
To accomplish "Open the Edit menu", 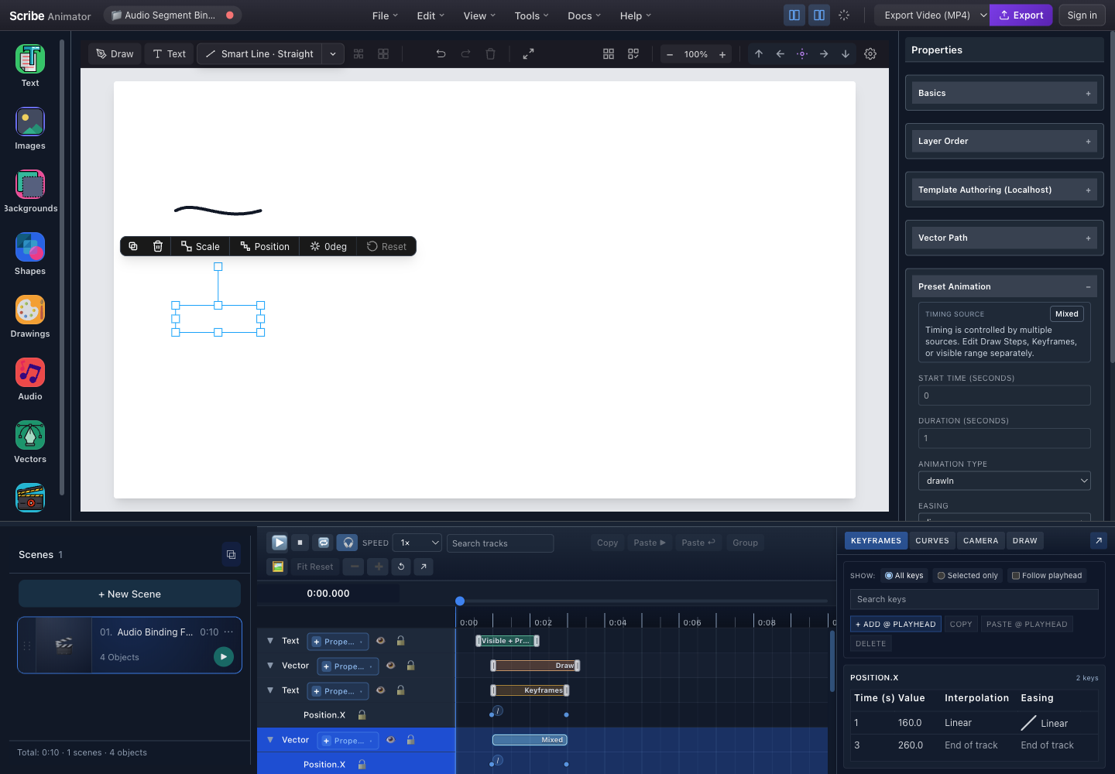I will (x=431, y=15).
